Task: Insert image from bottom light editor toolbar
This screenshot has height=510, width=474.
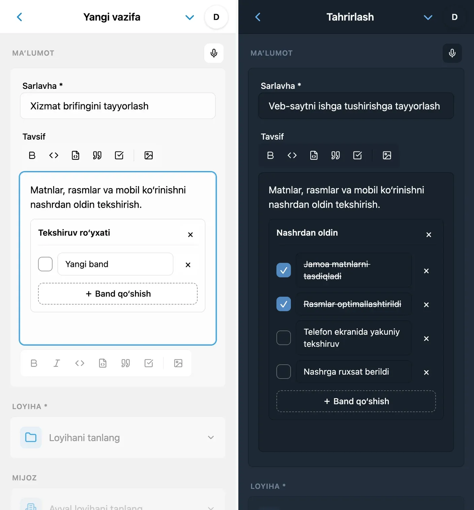Action: [178, 363]
